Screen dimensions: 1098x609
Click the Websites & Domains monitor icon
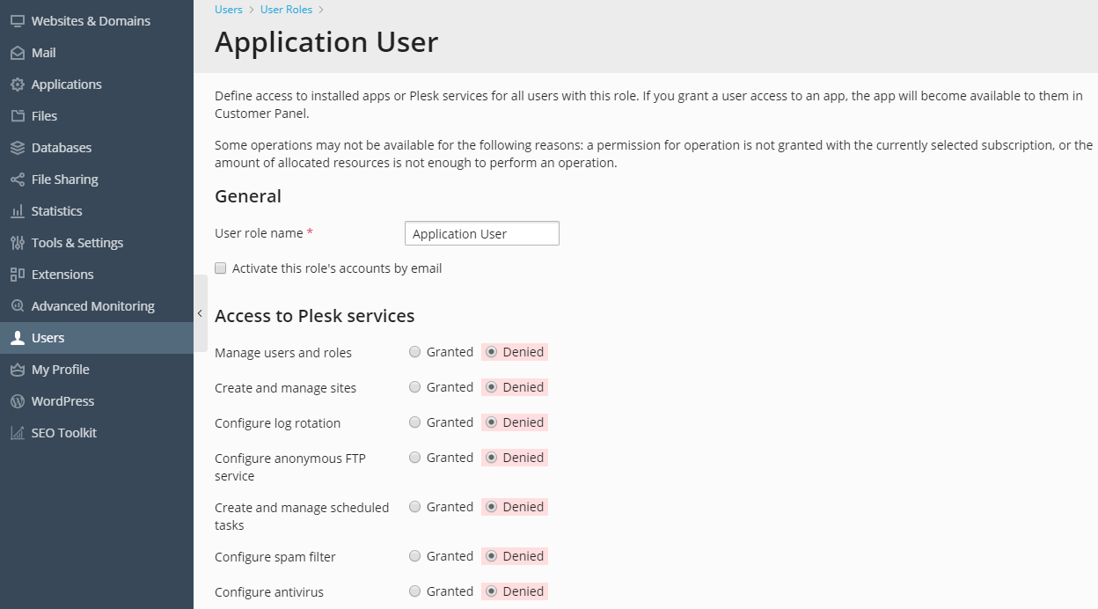[x=18, y=21]
